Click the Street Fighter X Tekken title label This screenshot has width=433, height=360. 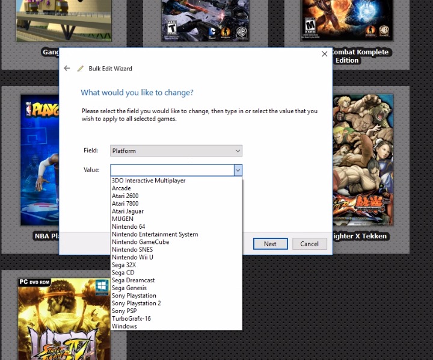[360, 236]
